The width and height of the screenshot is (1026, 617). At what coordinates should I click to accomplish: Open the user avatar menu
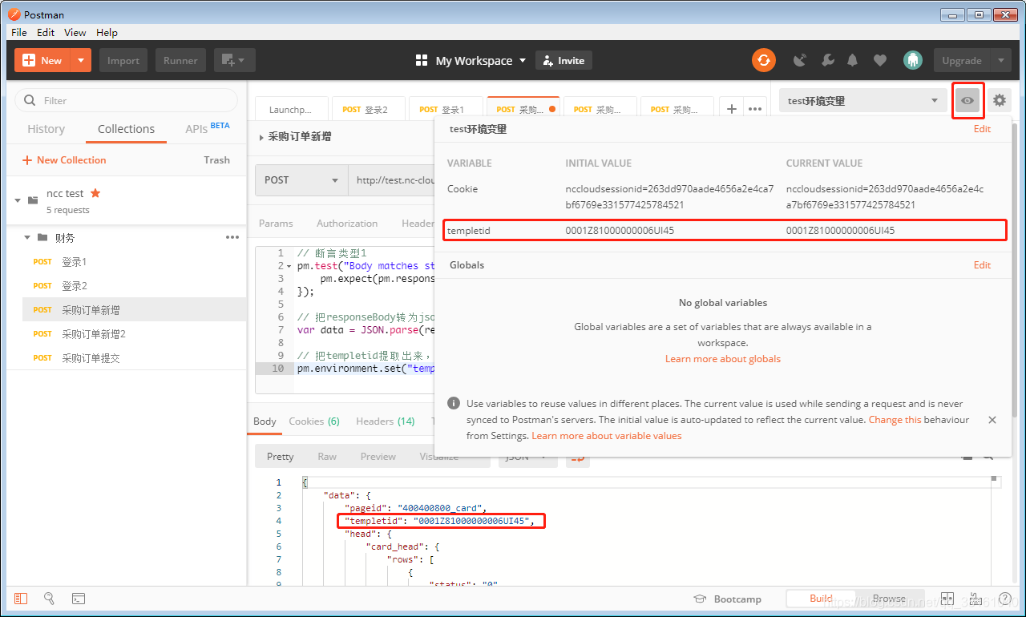[x=912, y=60]
